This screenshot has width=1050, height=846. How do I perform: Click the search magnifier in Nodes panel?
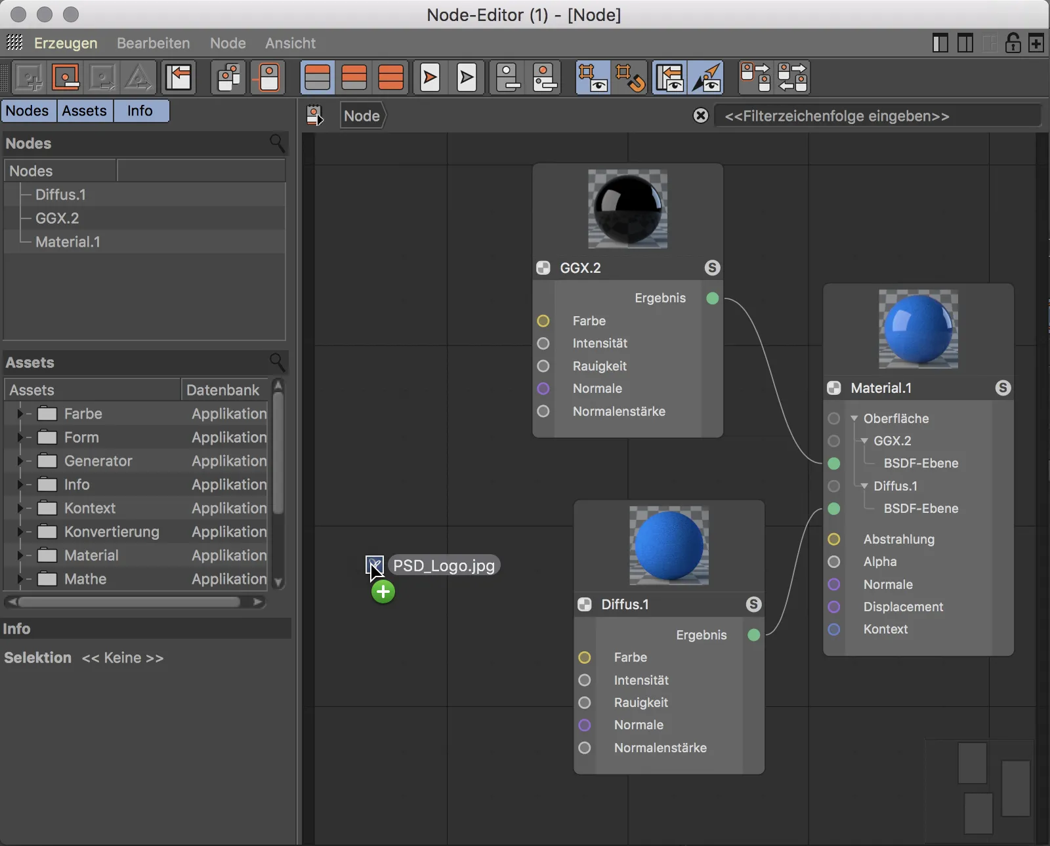tap(278, 143)
